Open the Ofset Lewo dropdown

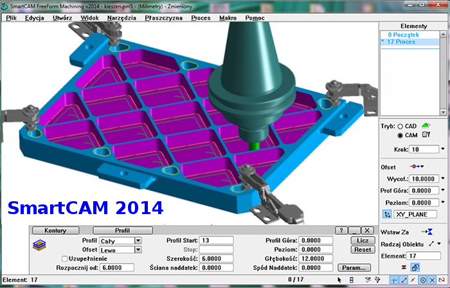click(138, 249)
